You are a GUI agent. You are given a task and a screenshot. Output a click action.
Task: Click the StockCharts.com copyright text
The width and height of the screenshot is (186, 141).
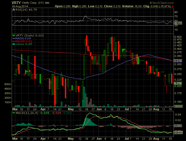tap(162, 3)
